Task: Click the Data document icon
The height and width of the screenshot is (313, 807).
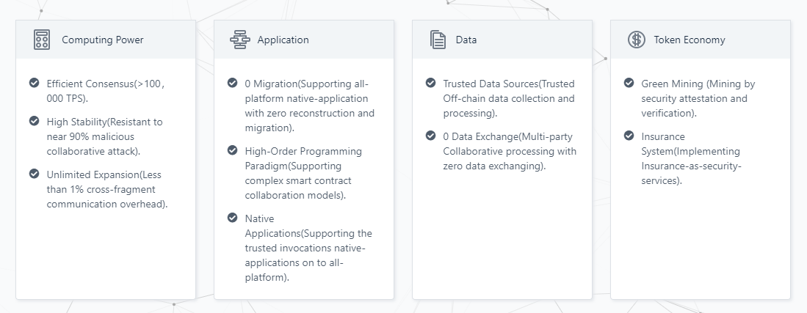Action: [x=438, y=40]
